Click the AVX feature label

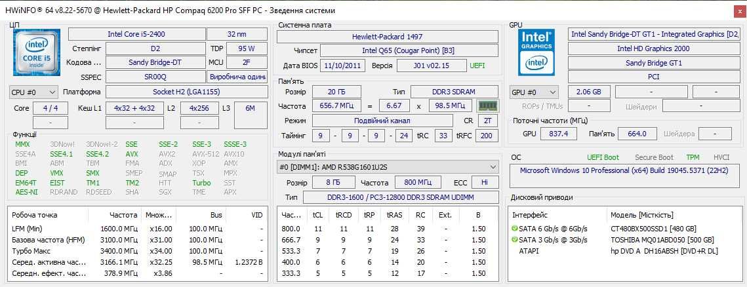click(132, 154)
